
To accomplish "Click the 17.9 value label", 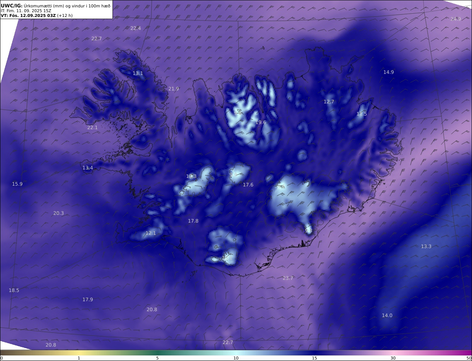I will pyautogui.click(x=88, y=299).
